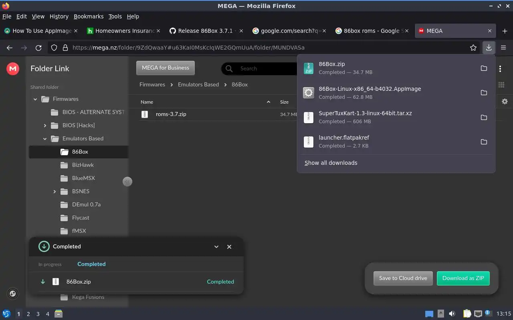The height and width of the screenshot is (320, 513).
Task: Open site security shield icon
Action: tap(55, 48)
